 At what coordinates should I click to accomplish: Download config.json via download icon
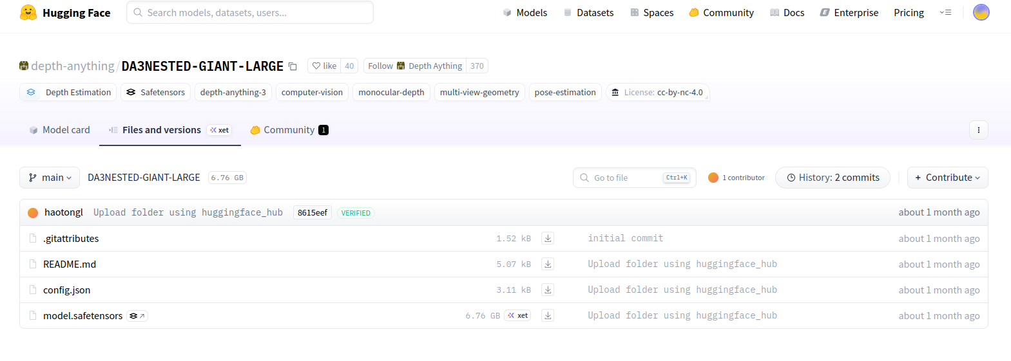(548, 290)
